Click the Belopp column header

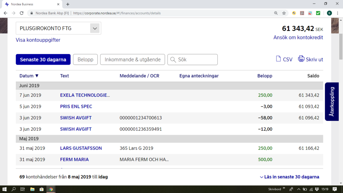point(265,76)
